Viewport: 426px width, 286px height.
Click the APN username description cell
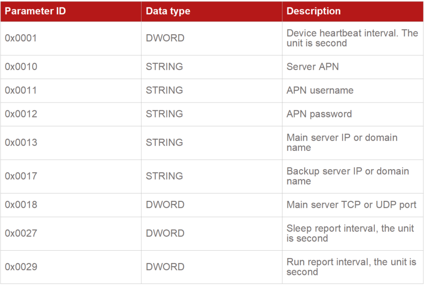(x=320, y=91)
